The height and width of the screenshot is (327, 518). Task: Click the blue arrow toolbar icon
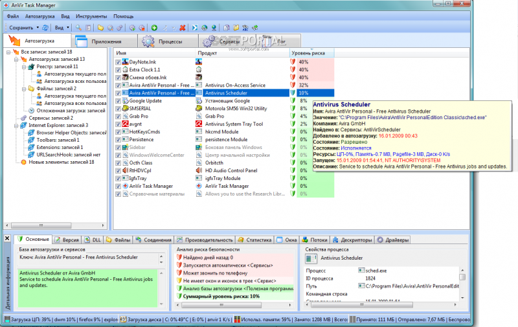click(195, 28)
